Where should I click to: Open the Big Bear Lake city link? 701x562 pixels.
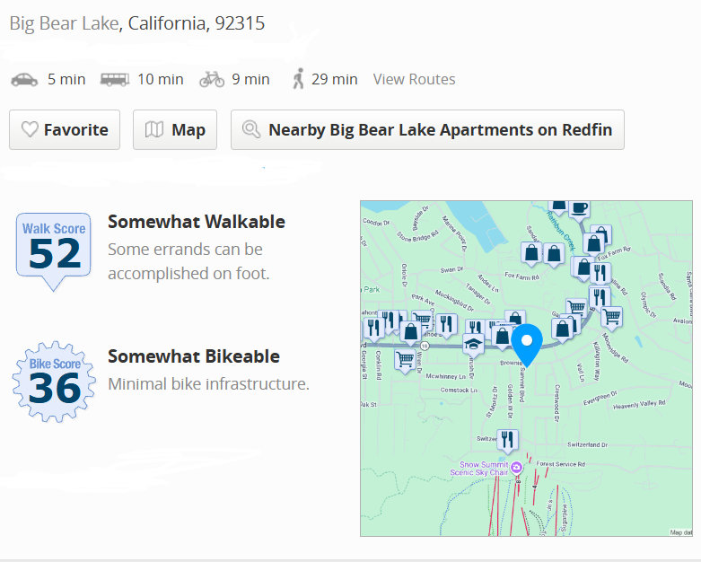(x=64, y=23)
